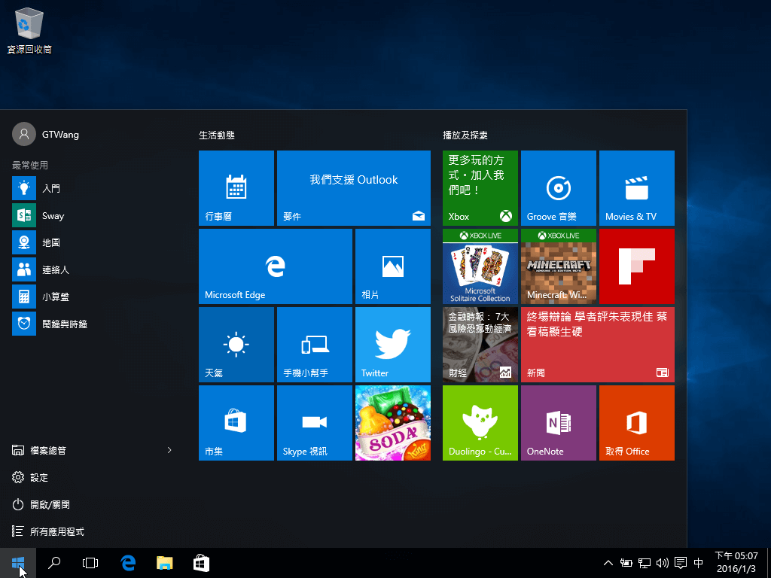Open the OneNote tile
771x578 pixels.
[558, 422]
